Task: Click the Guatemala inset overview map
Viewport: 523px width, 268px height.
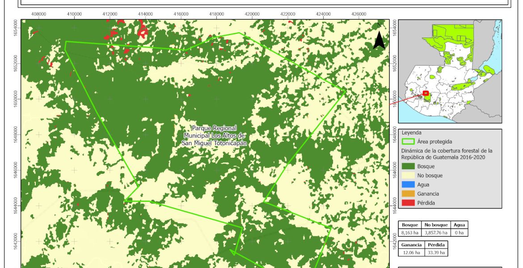Action: [x=449, y=71]
